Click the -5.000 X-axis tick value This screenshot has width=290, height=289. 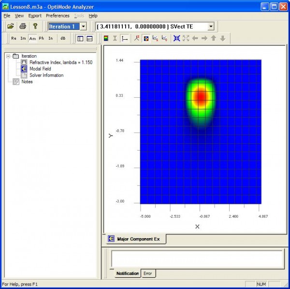tap(145, 216)
